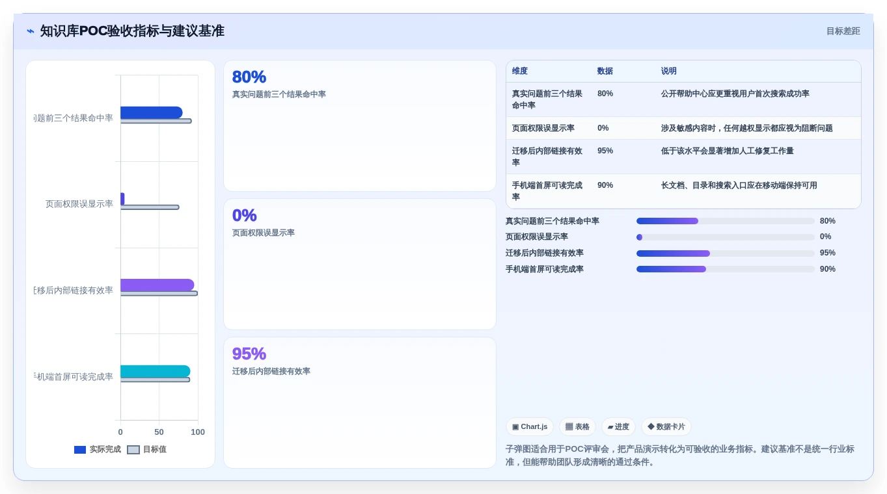The image size is (887, 494).
Task: Click the 0% value in the second card
Action: tap(245, 215)
